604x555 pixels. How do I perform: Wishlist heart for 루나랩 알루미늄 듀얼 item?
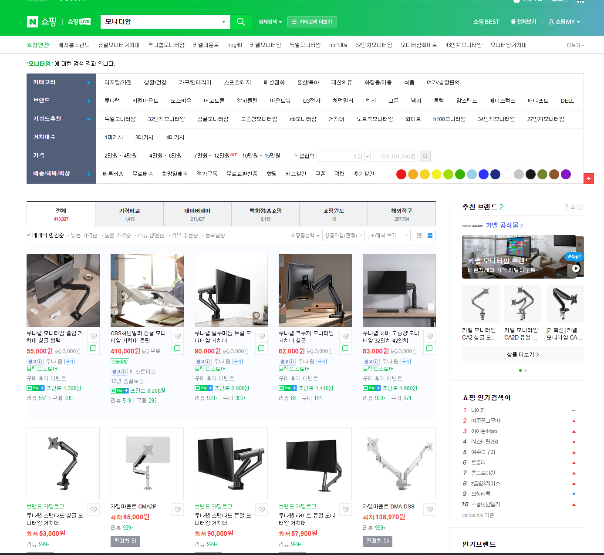(x=262, y=336)
